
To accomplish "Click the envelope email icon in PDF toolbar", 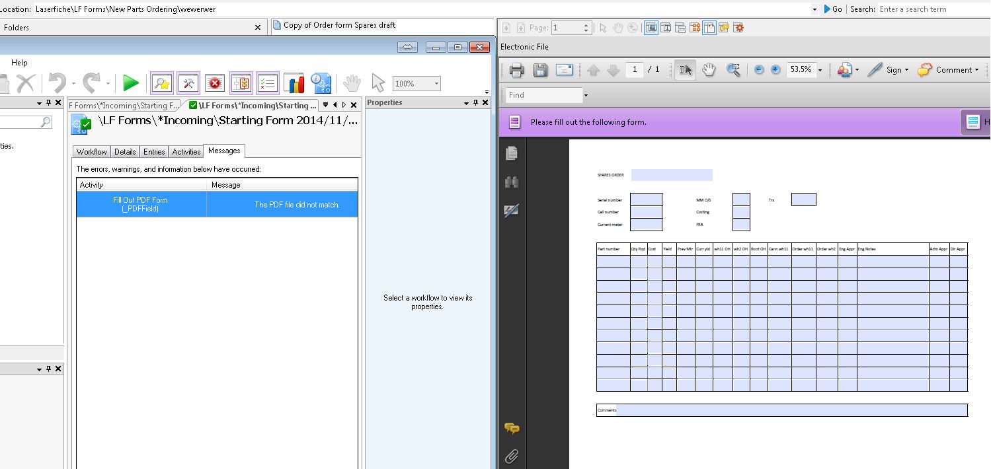I will [x=564, y=70].
